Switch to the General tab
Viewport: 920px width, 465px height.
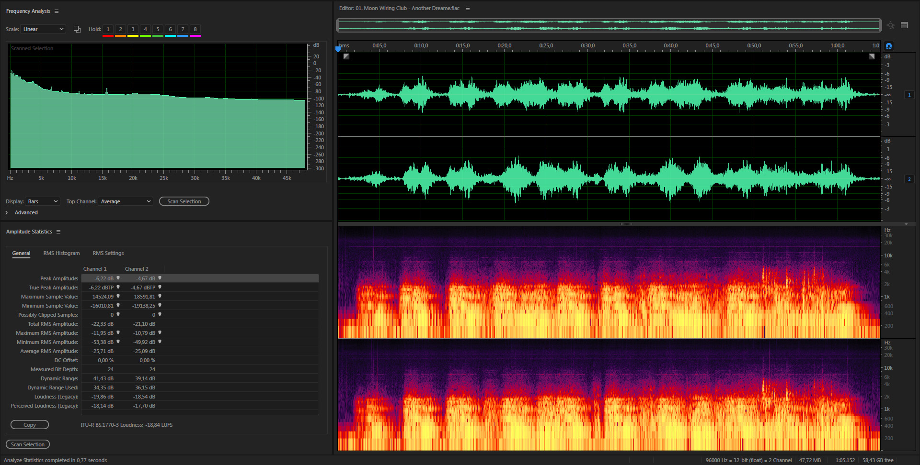[21, 253]
